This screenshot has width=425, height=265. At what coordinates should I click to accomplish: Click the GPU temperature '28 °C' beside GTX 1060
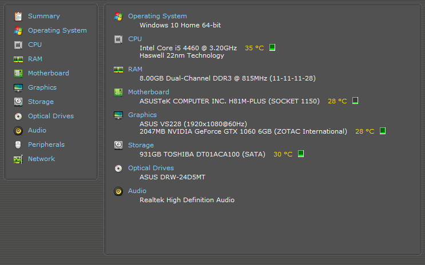coord(364,131)
